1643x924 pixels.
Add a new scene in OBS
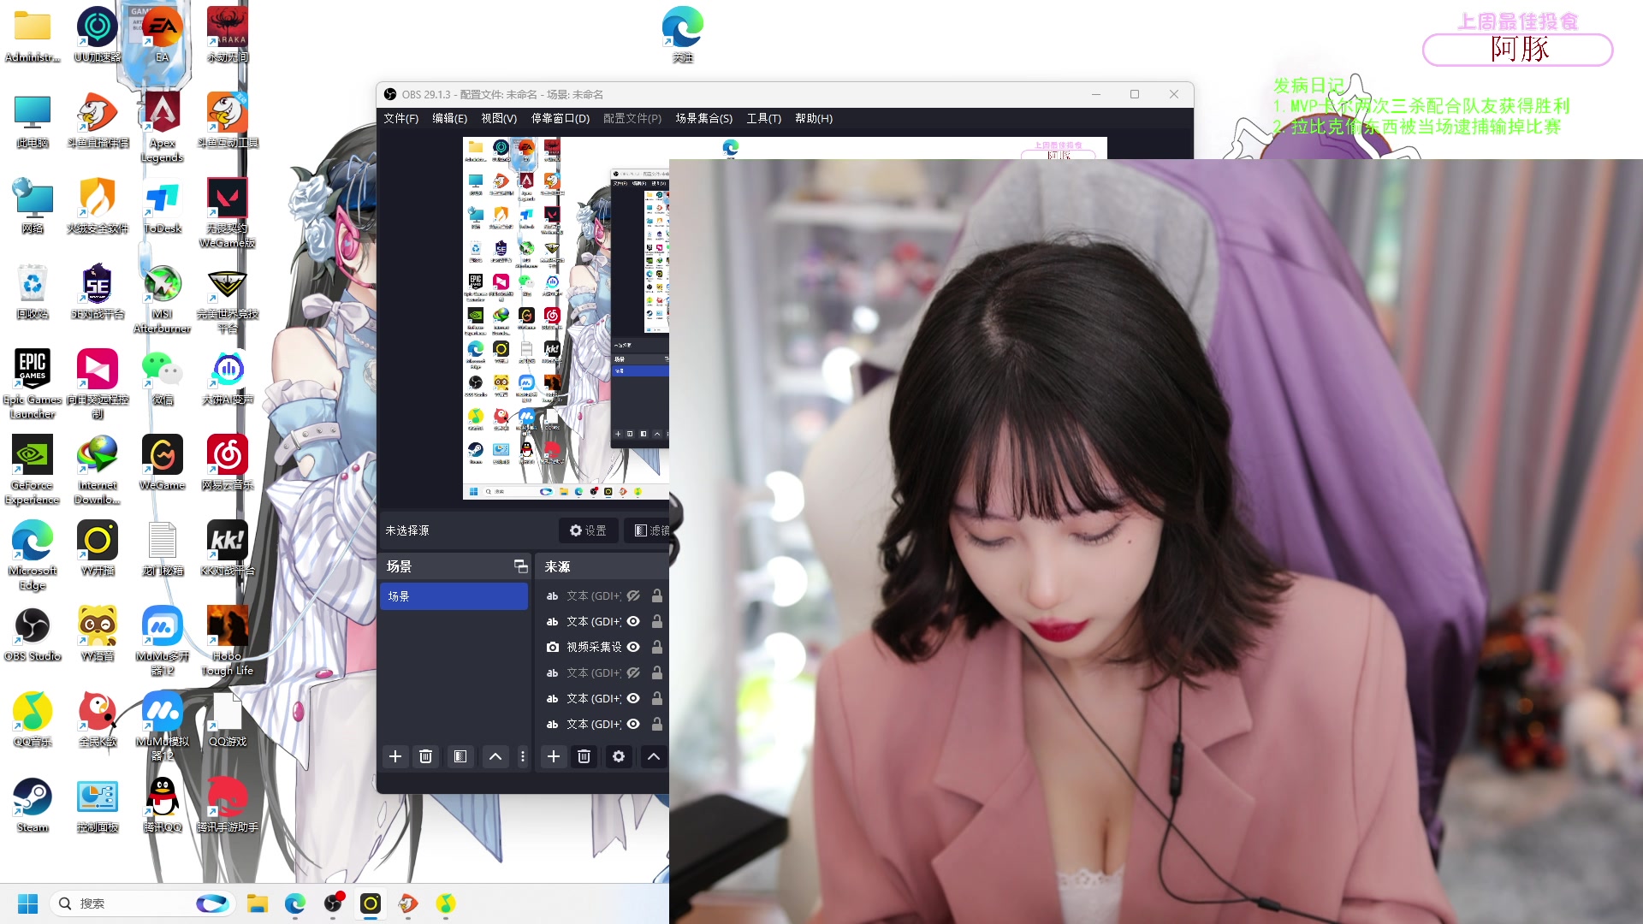tap(395, 756)
